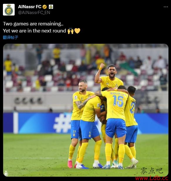
Task: Click the 翻译帖子 translate post link
Action: point(11,37)
